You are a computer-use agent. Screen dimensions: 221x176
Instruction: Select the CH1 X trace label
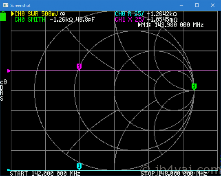[x=130, y=19]
